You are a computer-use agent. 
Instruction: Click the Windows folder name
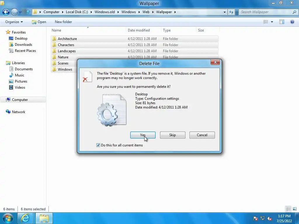coord(65,69)
